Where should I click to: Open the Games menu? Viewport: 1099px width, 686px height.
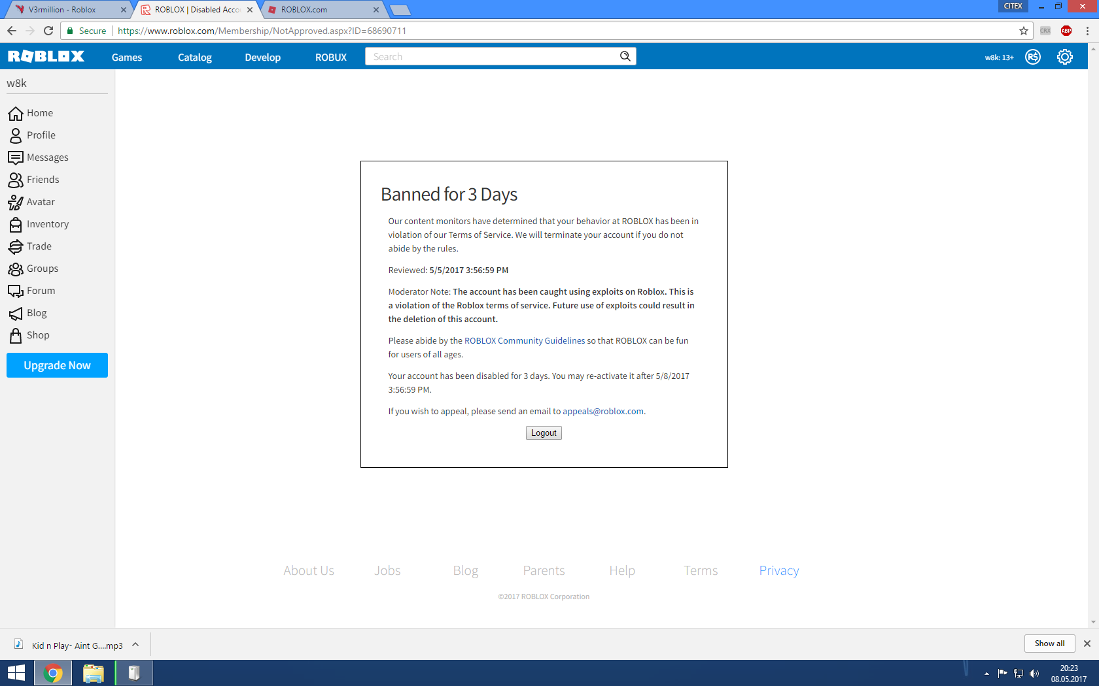click(127, 57)
